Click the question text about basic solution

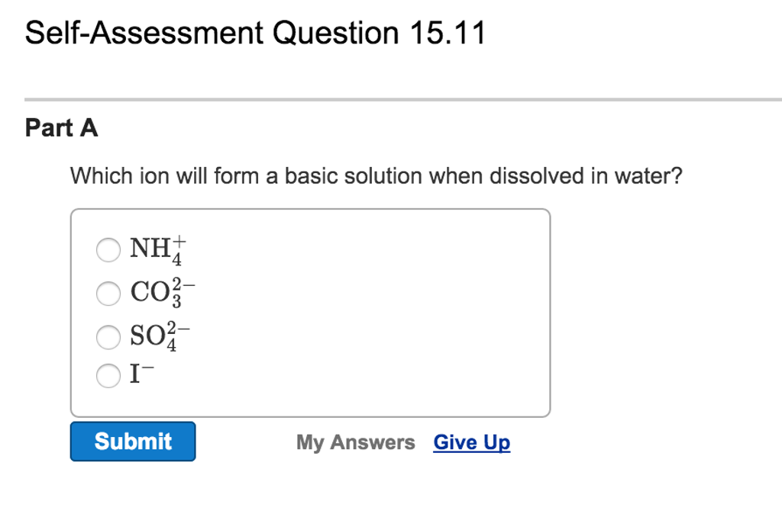pyautogui.click(x=377, y=175)
